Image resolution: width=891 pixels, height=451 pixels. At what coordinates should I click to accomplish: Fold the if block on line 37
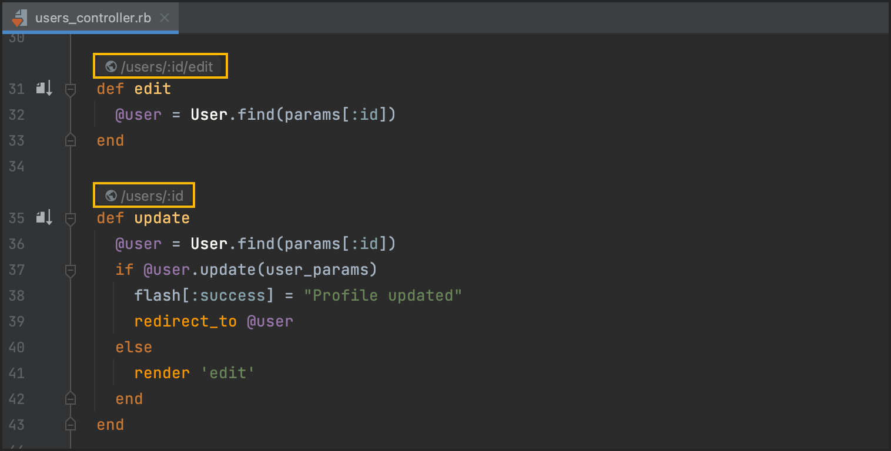[x=71, y=270]
